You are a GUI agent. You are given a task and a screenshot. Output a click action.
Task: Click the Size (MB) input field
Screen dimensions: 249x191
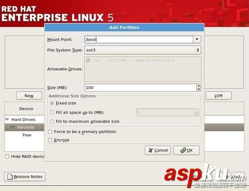coord(140,88)
